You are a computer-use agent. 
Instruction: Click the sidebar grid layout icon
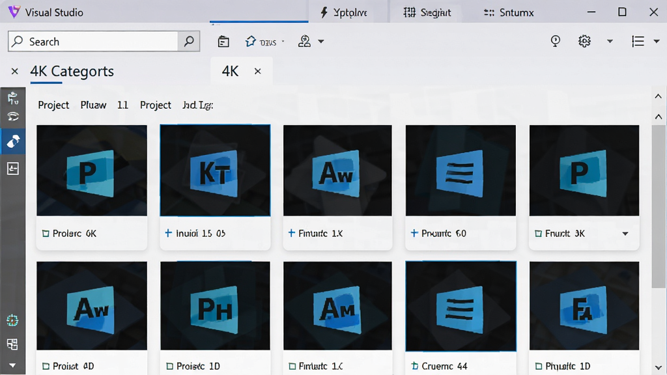(12, 344)
